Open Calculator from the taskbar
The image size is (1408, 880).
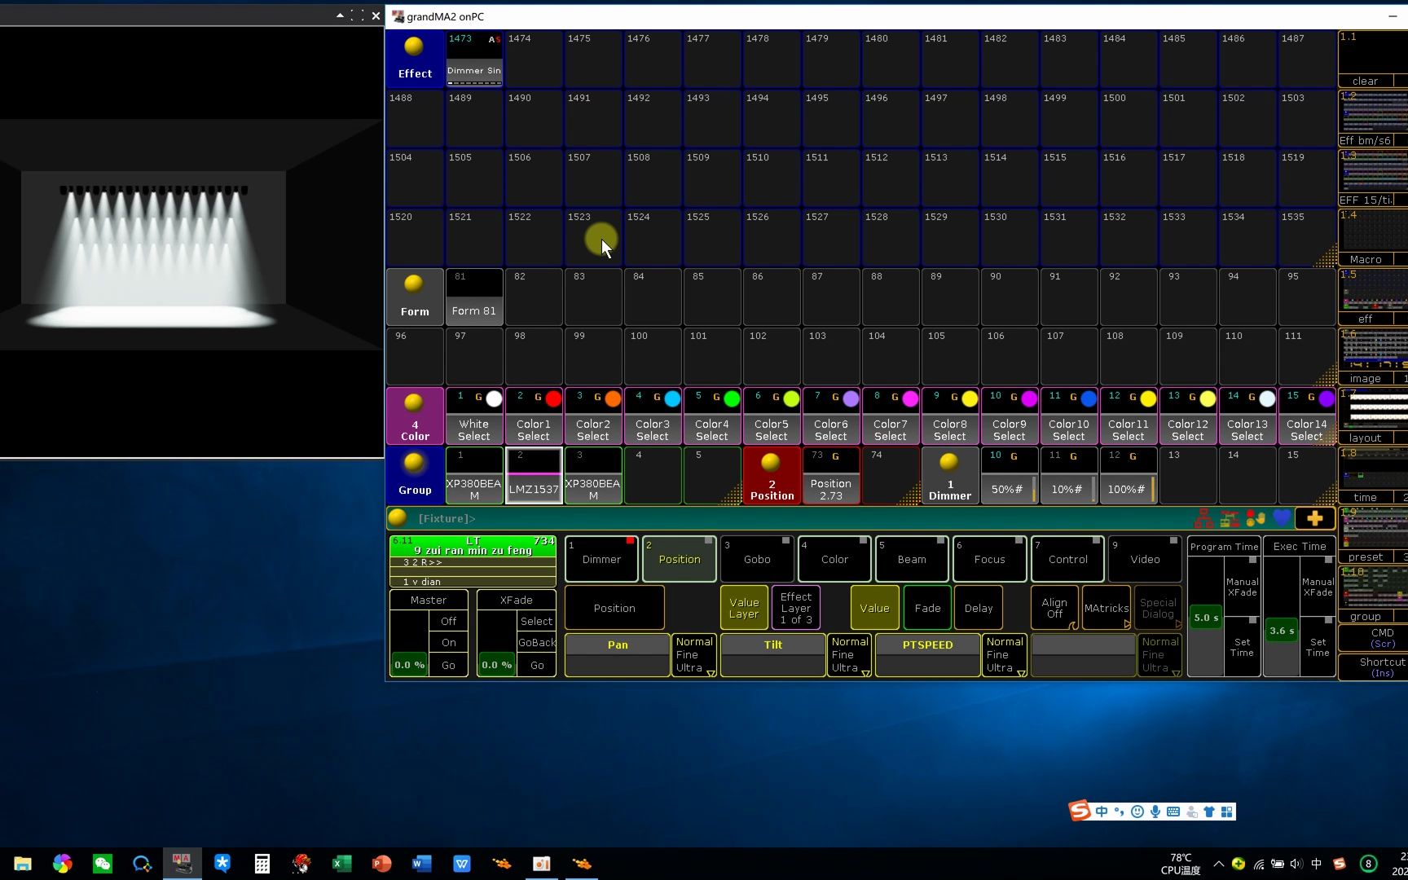click(x=262, y=864)
